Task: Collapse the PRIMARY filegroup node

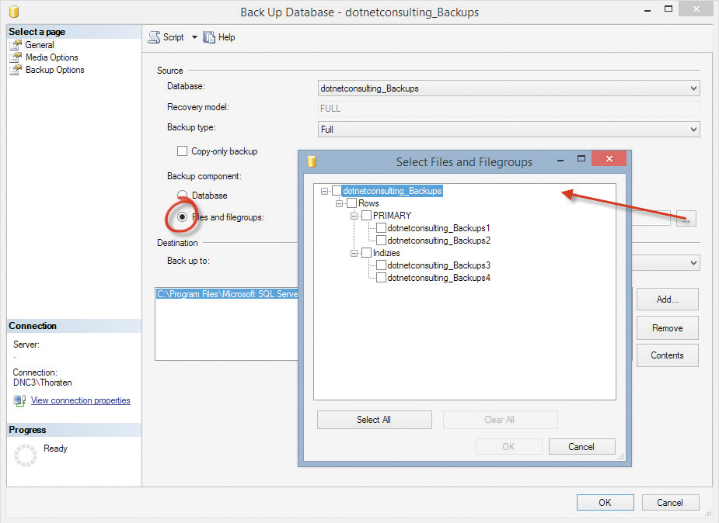Action: 354,216
